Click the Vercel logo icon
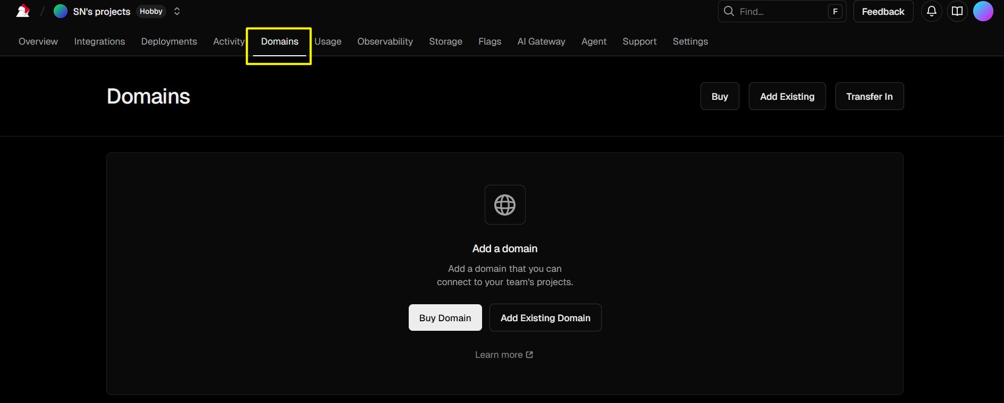 tap(23, 11)
